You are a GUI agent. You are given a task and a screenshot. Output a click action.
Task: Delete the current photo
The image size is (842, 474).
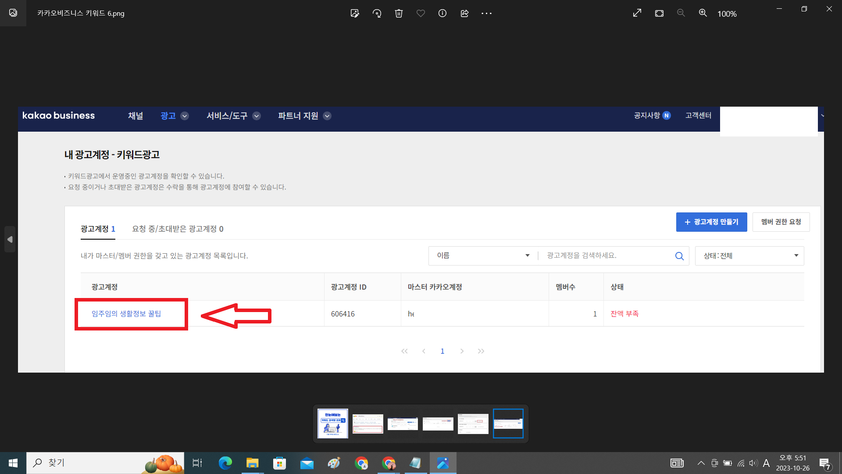399,13
